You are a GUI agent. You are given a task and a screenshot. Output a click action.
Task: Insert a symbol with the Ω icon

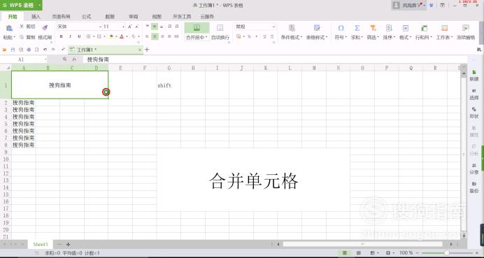tap(341, 28)
